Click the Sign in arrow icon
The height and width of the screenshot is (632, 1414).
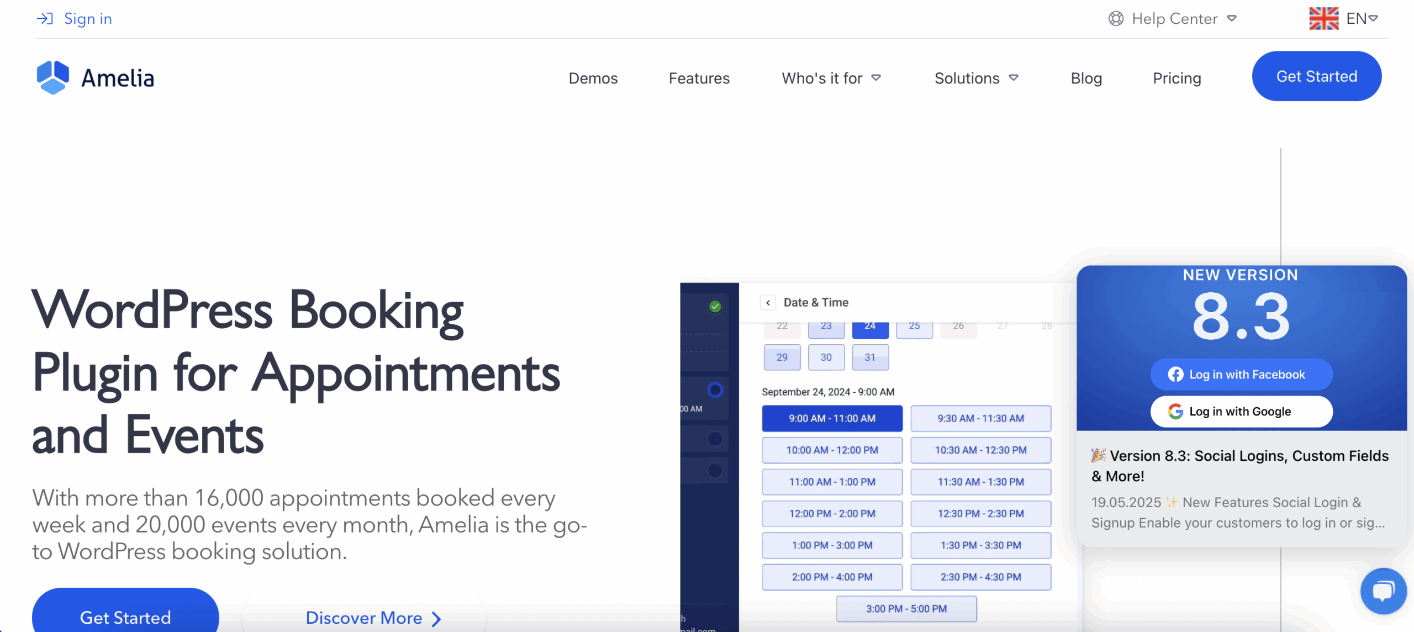point(45,19)
